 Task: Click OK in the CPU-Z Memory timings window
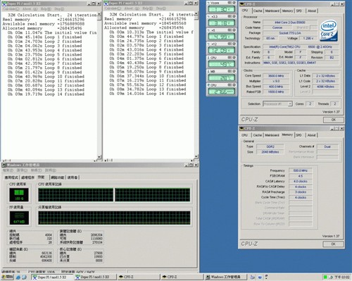click(x=334, y=244)
